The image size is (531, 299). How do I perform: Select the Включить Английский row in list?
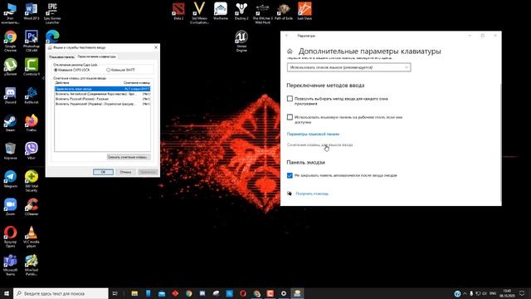pyautogui.click(x=102, y=94)
